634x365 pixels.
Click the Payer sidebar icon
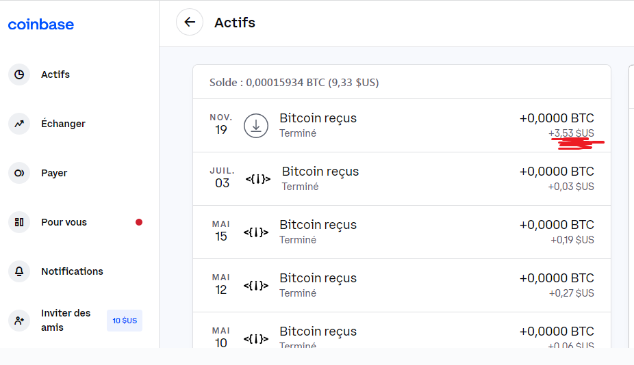19,173
